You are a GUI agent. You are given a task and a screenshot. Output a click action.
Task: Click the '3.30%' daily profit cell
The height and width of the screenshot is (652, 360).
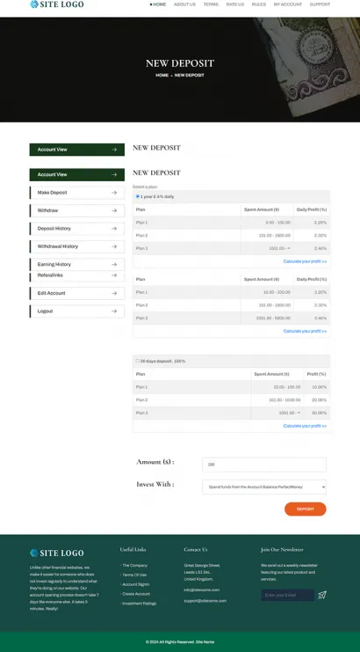[312, 305]
